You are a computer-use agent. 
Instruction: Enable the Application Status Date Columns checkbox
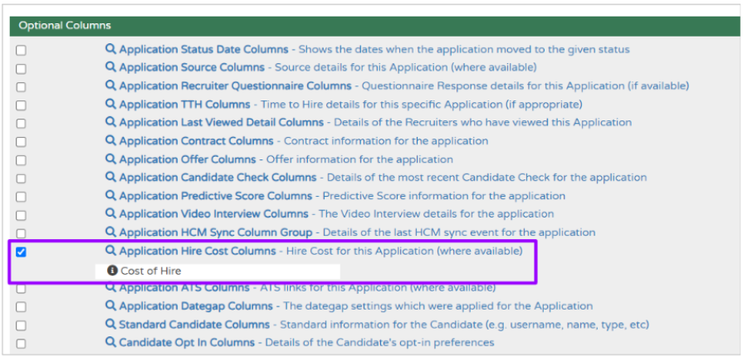(21, 51)
